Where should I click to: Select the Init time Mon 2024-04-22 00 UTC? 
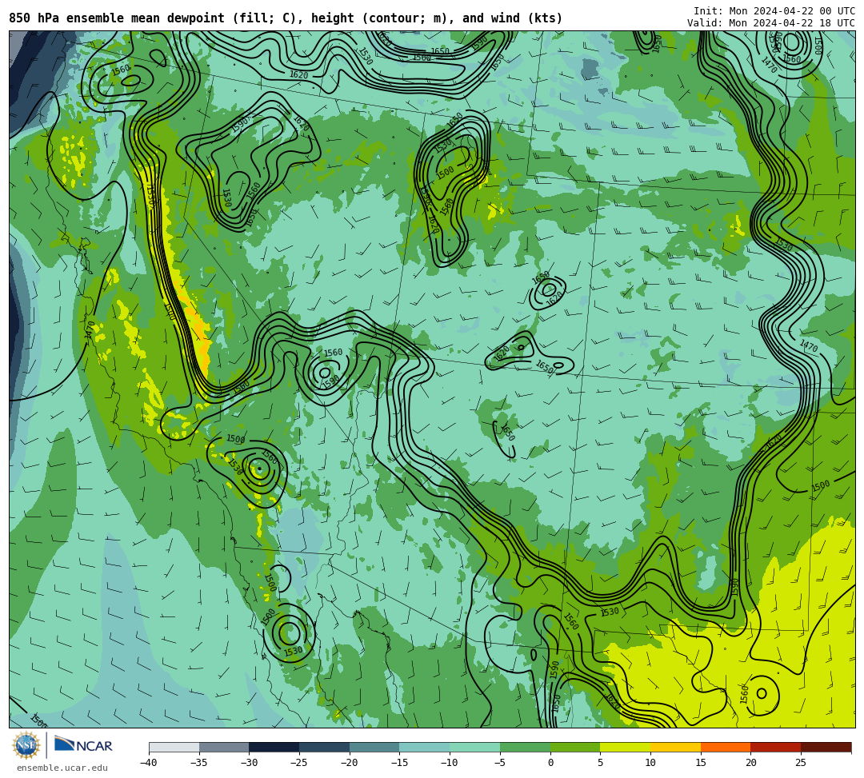pos(774,11)
